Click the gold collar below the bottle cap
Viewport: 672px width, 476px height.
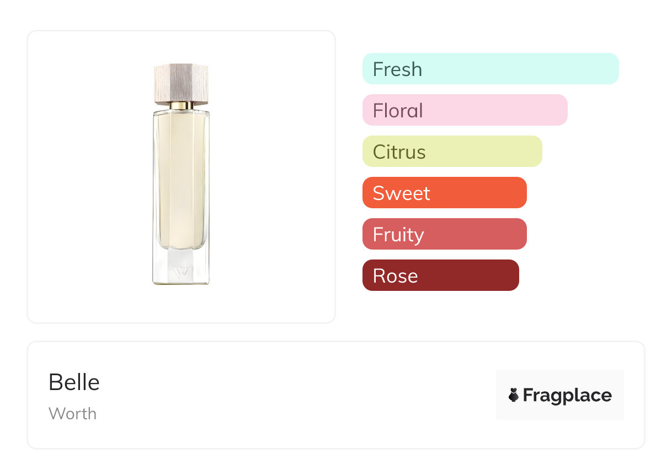[181, 105]
